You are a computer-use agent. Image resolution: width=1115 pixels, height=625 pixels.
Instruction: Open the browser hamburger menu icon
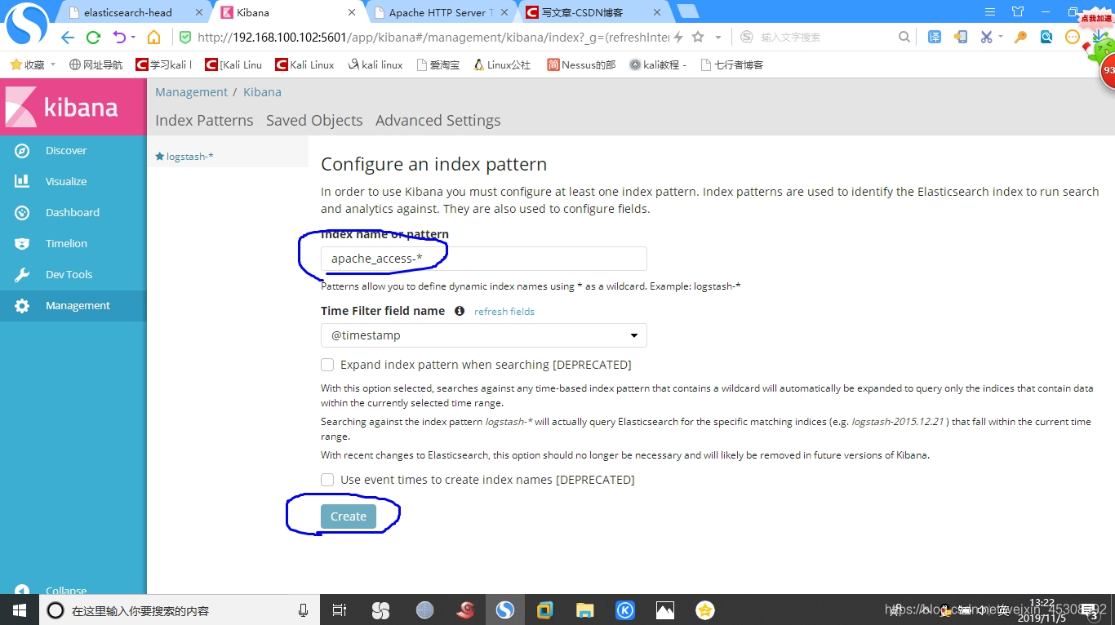click(x=990, y=12)
